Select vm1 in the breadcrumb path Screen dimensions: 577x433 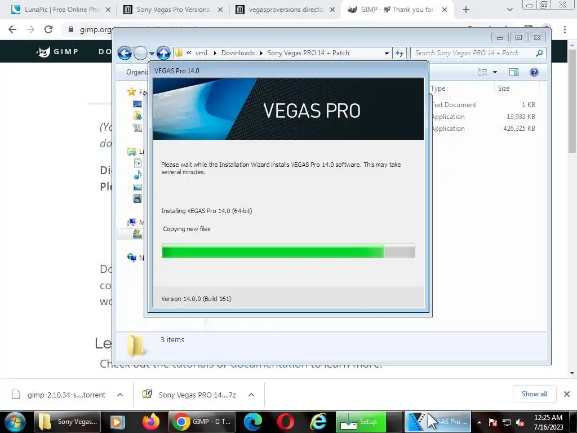point(202,53)
